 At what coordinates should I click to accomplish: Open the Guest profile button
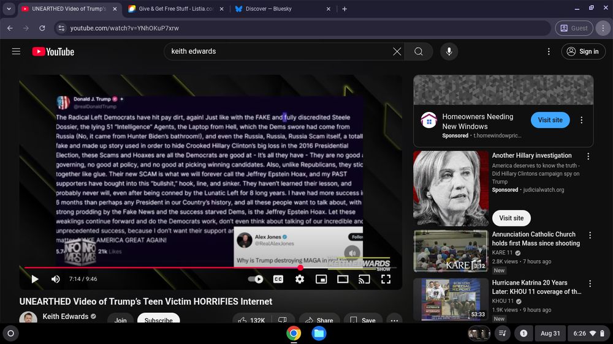point(574,28)
